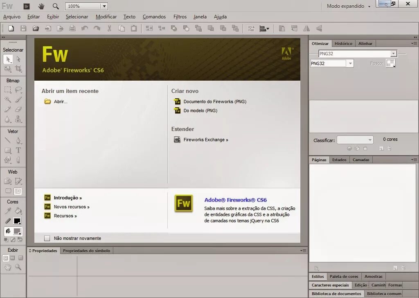Click Do modelo (PNG) link
The image size is (419, 298).
[x=200, y=111]
